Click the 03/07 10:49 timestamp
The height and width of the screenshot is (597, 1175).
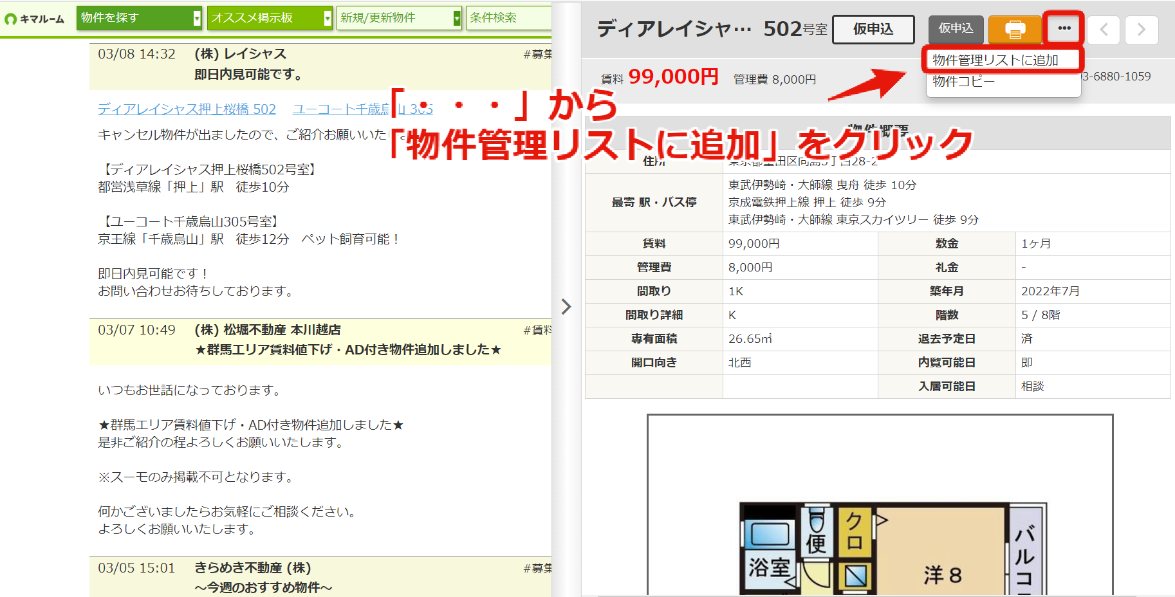136,330
